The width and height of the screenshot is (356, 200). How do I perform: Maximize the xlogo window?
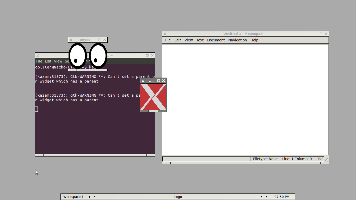(158, 81)
